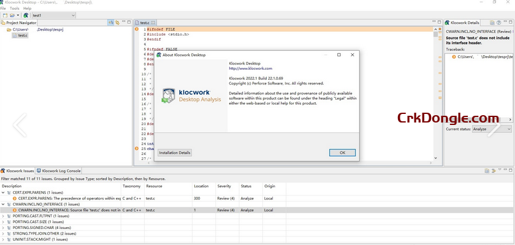
Task: Collapse the CERT.EXPR.PARENS issue group
Action: point(3,192)
